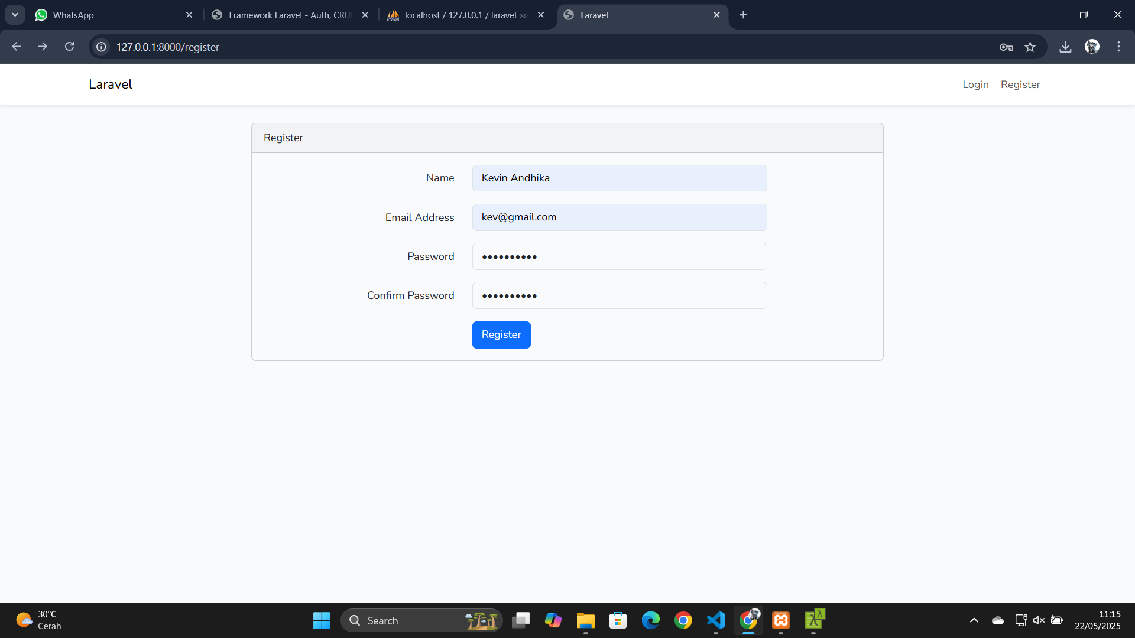Open the browser downloads icon
The height and width of the screenshot is (638, 1135).
[x=1065, y=47]
